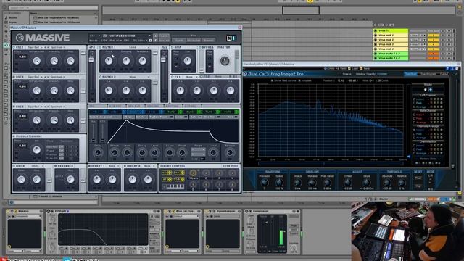Adjust FreqAnalyst Speed knob
Screen dimensions: 464x261
tap(278, 183)
